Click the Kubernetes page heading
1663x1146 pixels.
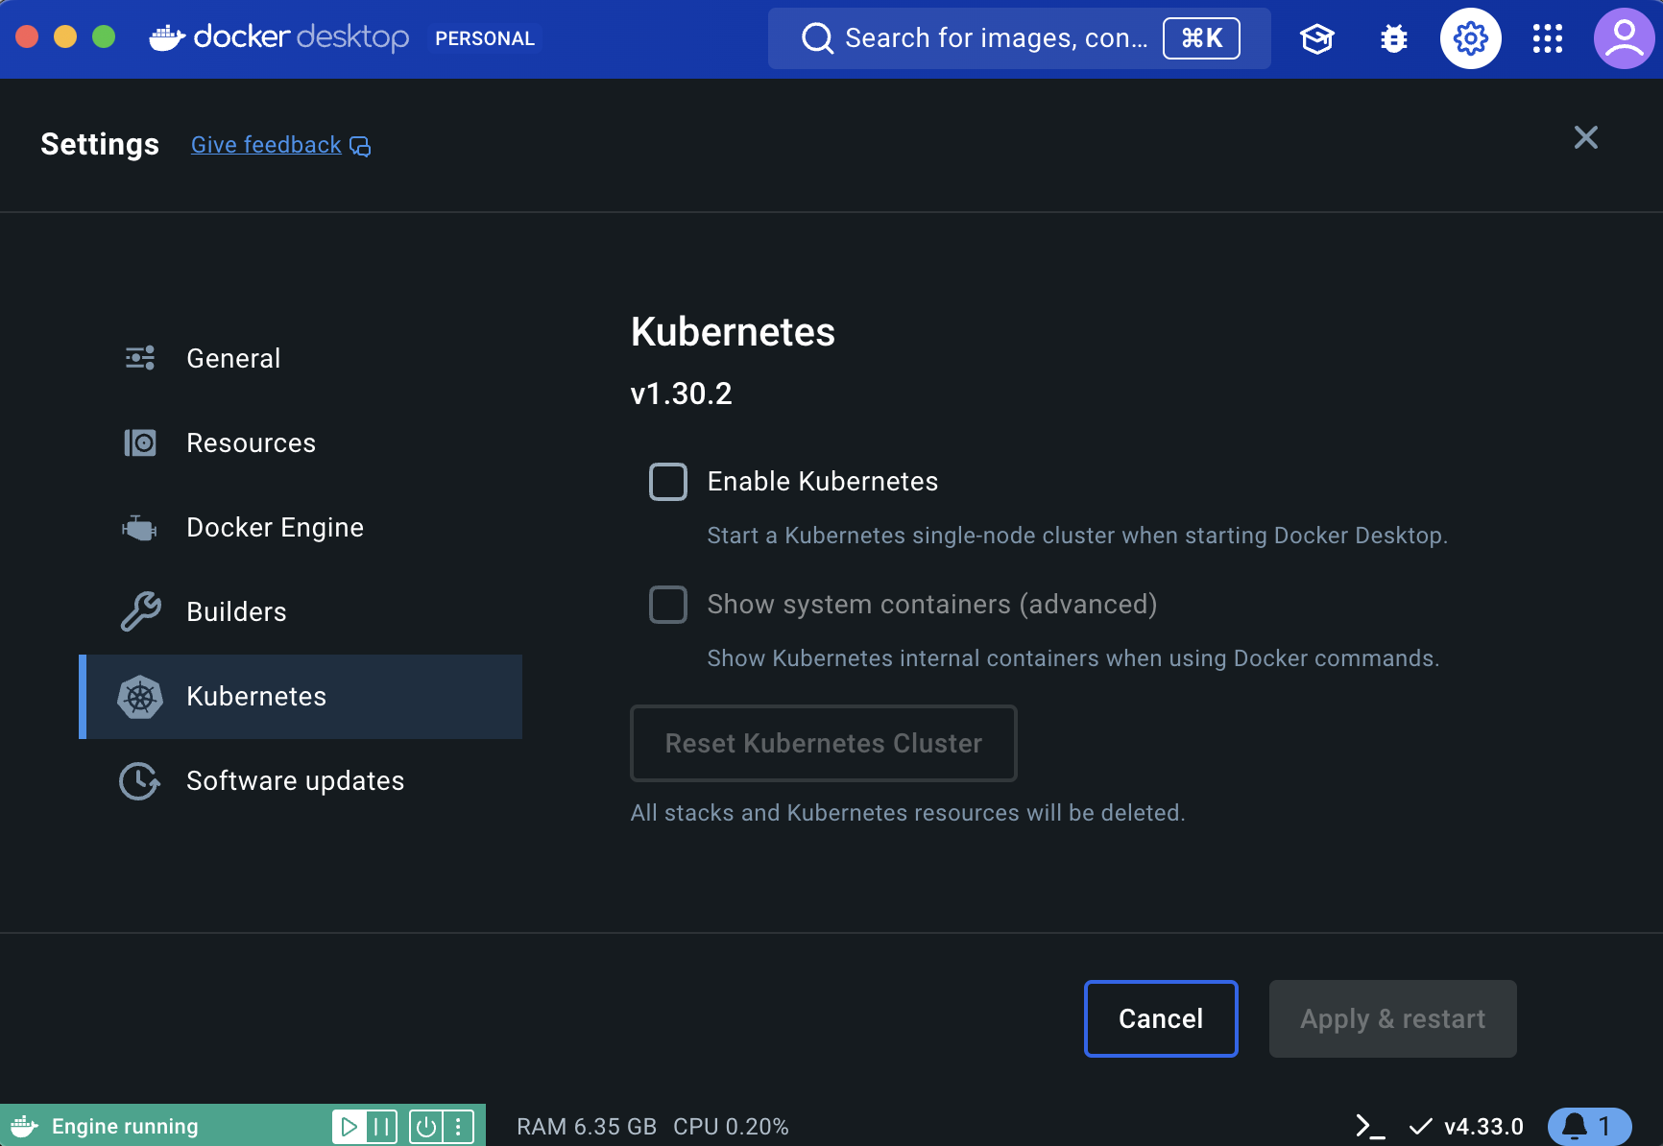point(733,332)
